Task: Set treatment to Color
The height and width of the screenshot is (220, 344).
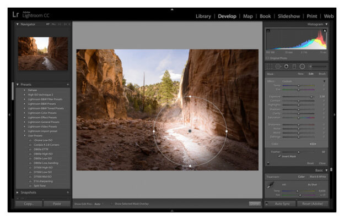Action: pyautogui.click(x=301, y=177)
